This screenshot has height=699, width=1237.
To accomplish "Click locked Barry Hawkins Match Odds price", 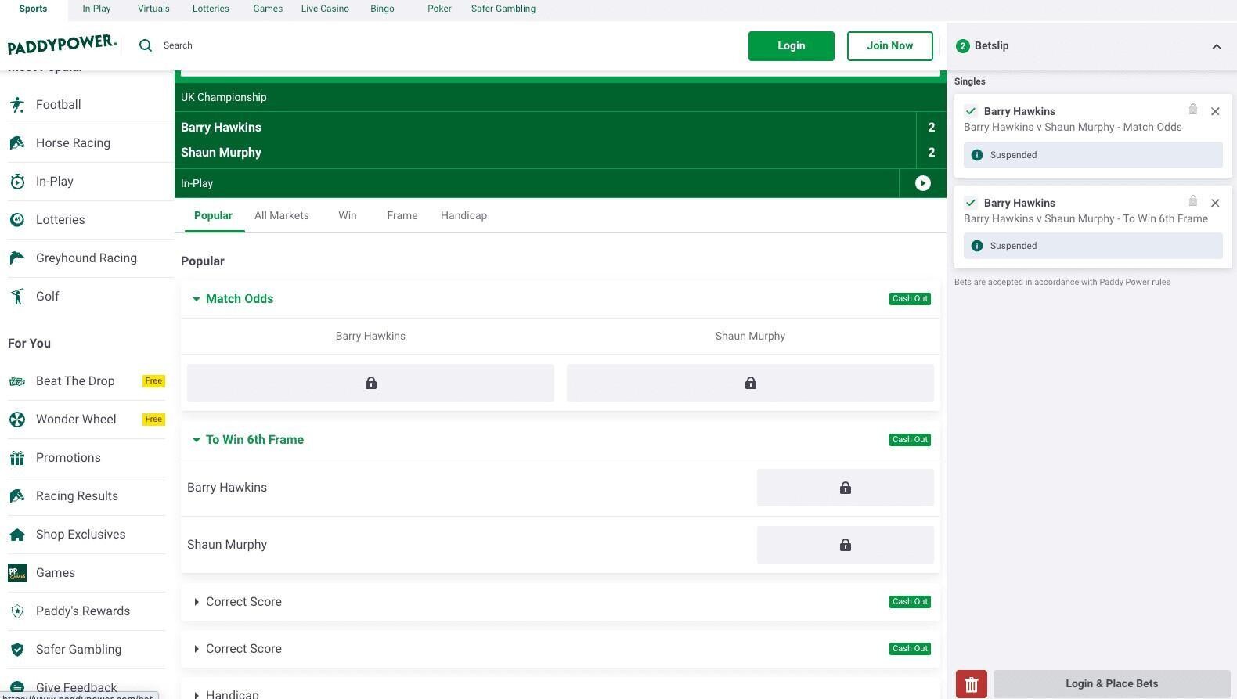I will (370, 383).
